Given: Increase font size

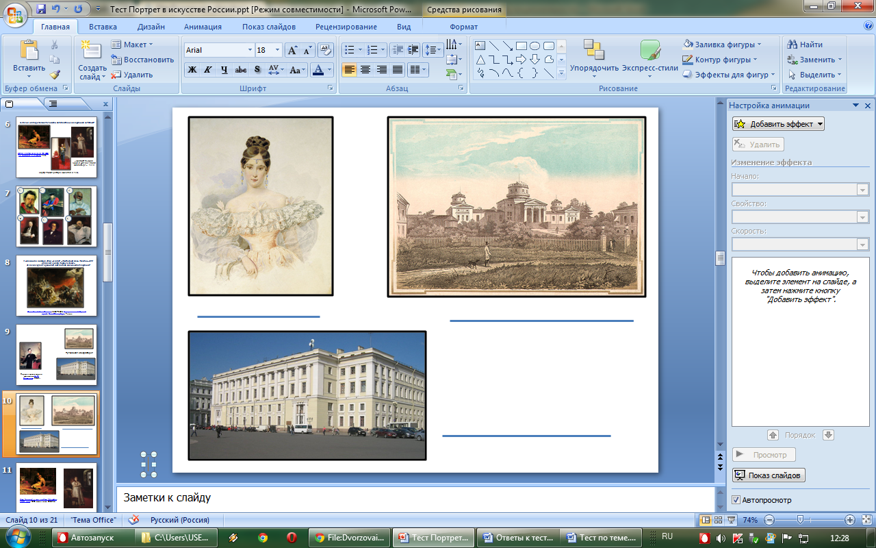Looking at the screenshot, I should click(x=292, y=50).
